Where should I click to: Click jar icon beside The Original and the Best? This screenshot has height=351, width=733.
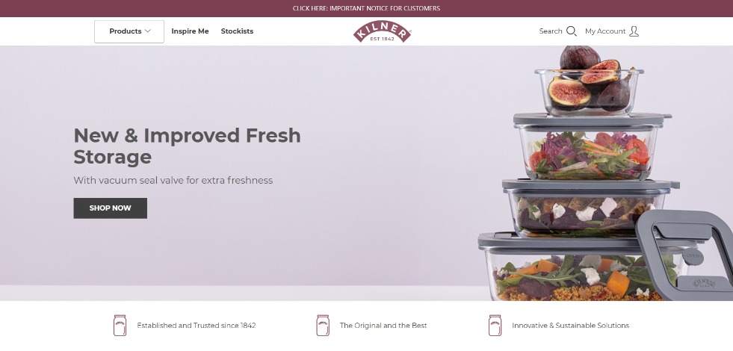pyautogui.click(x=323, y=326)
